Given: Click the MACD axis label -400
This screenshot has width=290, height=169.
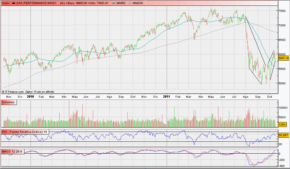Looking at the screenshot, I should tap(282, 166).
